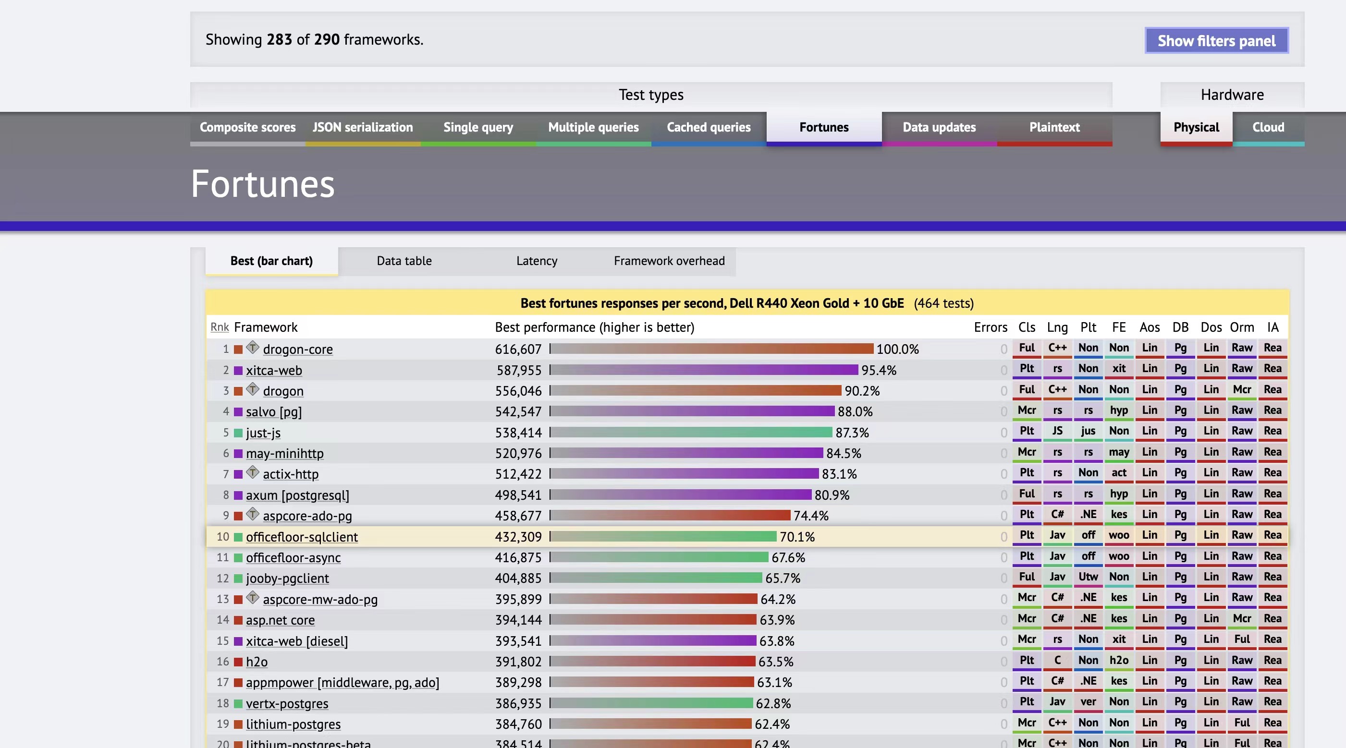This screenshot has width=1346, height=748.
Task: Sort by the Rnk column header
Action: (220, 327)
